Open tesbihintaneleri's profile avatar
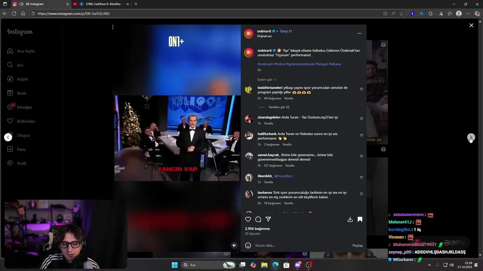The image size is (483, 271). (x=249, y=90)
